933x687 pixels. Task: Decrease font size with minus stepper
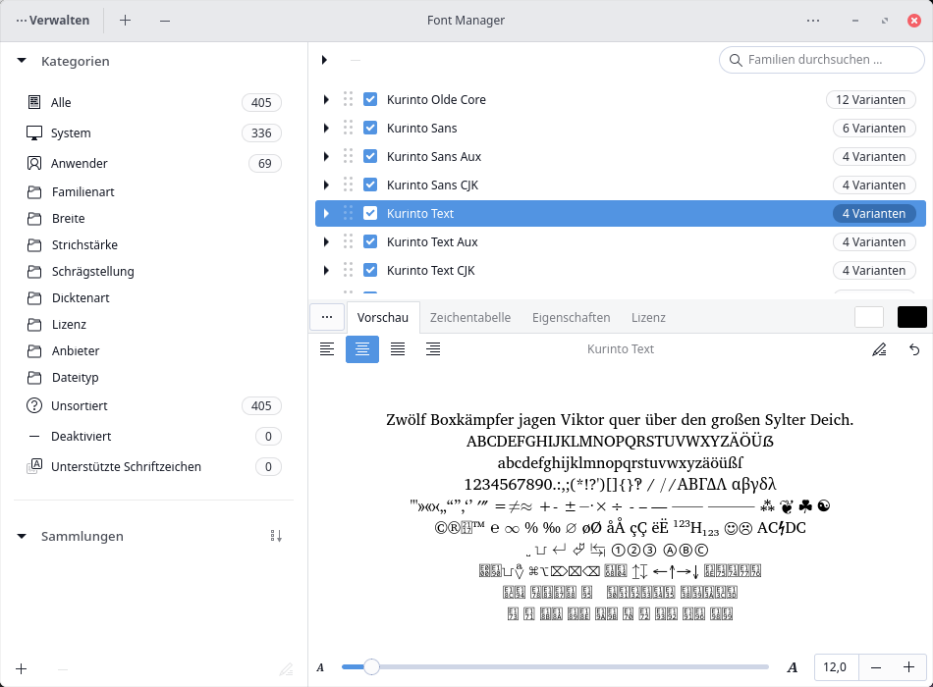point(876,667)
